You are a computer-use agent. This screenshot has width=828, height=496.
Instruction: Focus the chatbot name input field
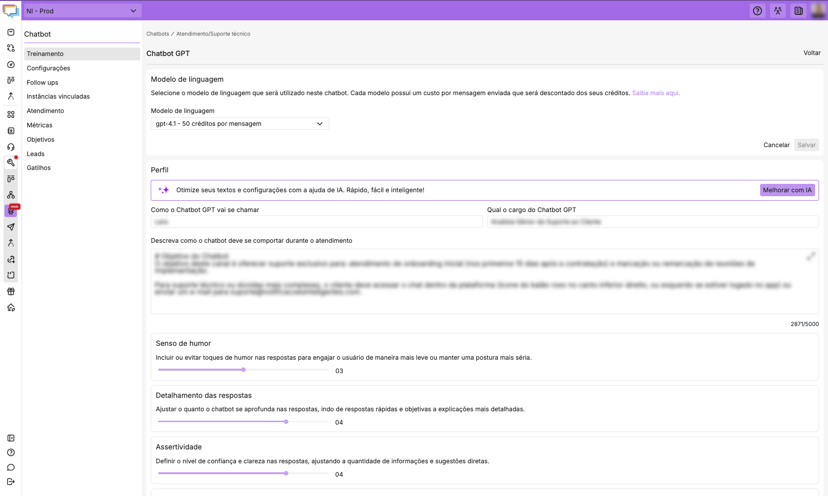click(316, 222)
